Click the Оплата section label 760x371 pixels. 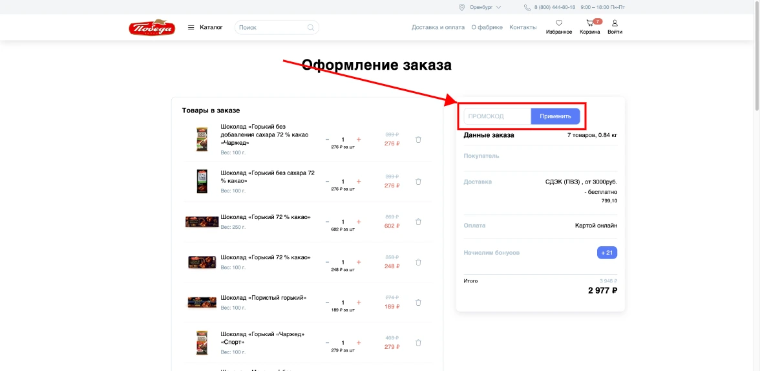coord(474,226)
